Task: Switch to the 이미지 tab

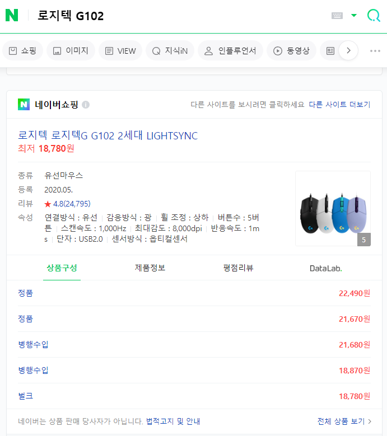Action: point(71,50)
